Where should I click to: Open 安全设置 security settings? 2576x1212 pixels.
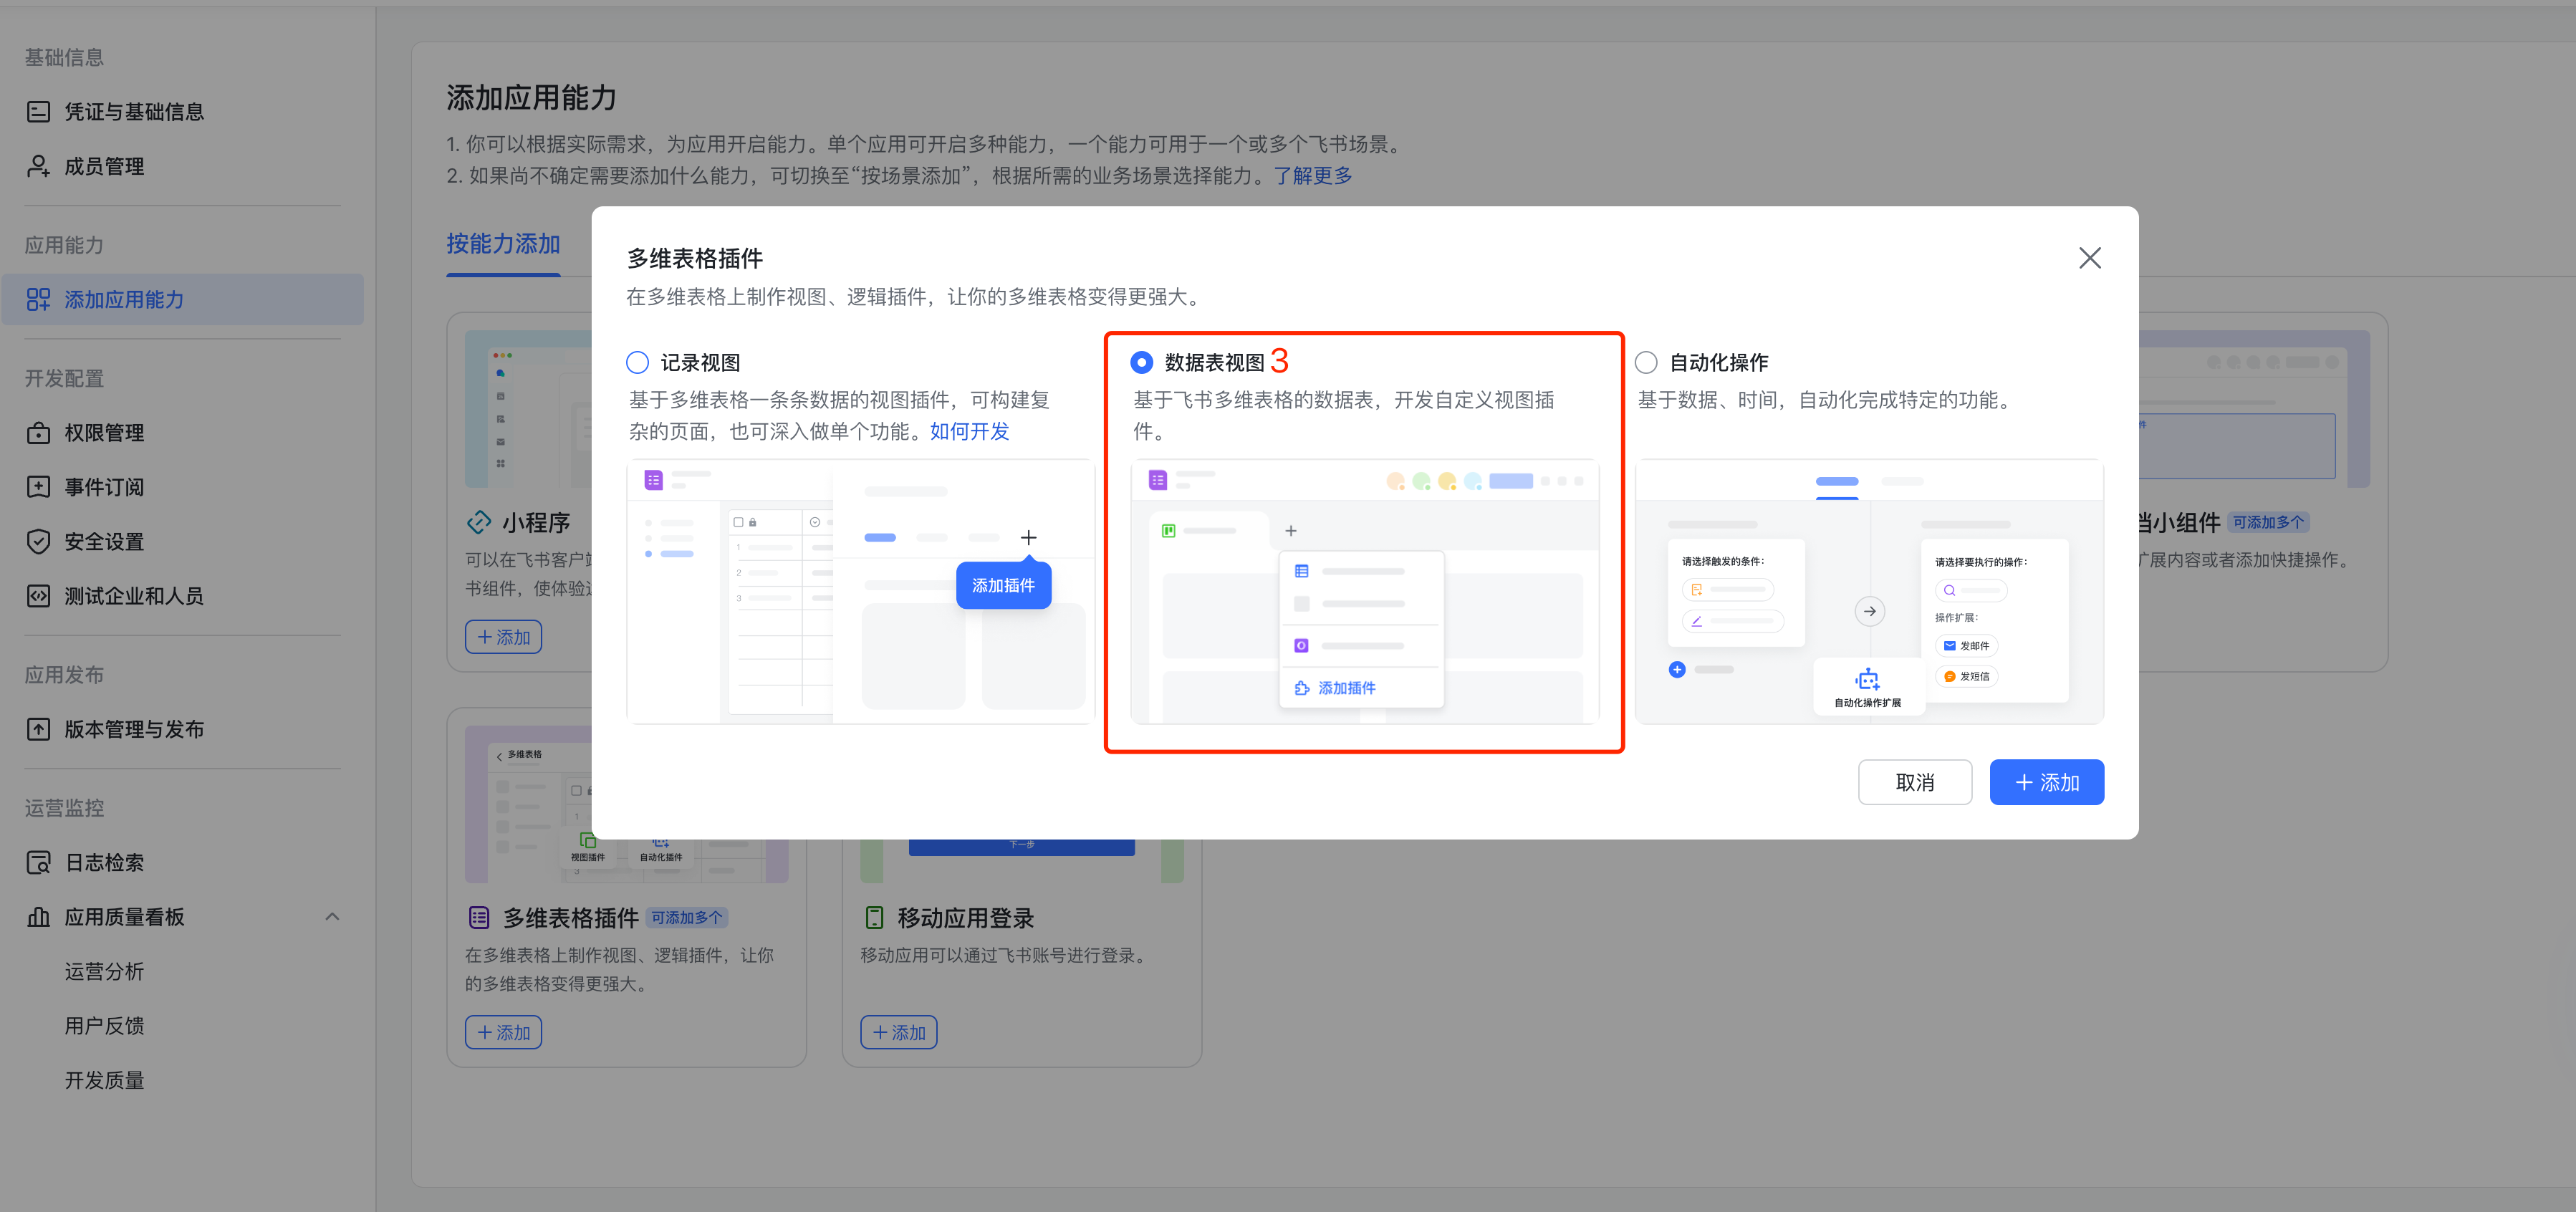coord(103,541)
